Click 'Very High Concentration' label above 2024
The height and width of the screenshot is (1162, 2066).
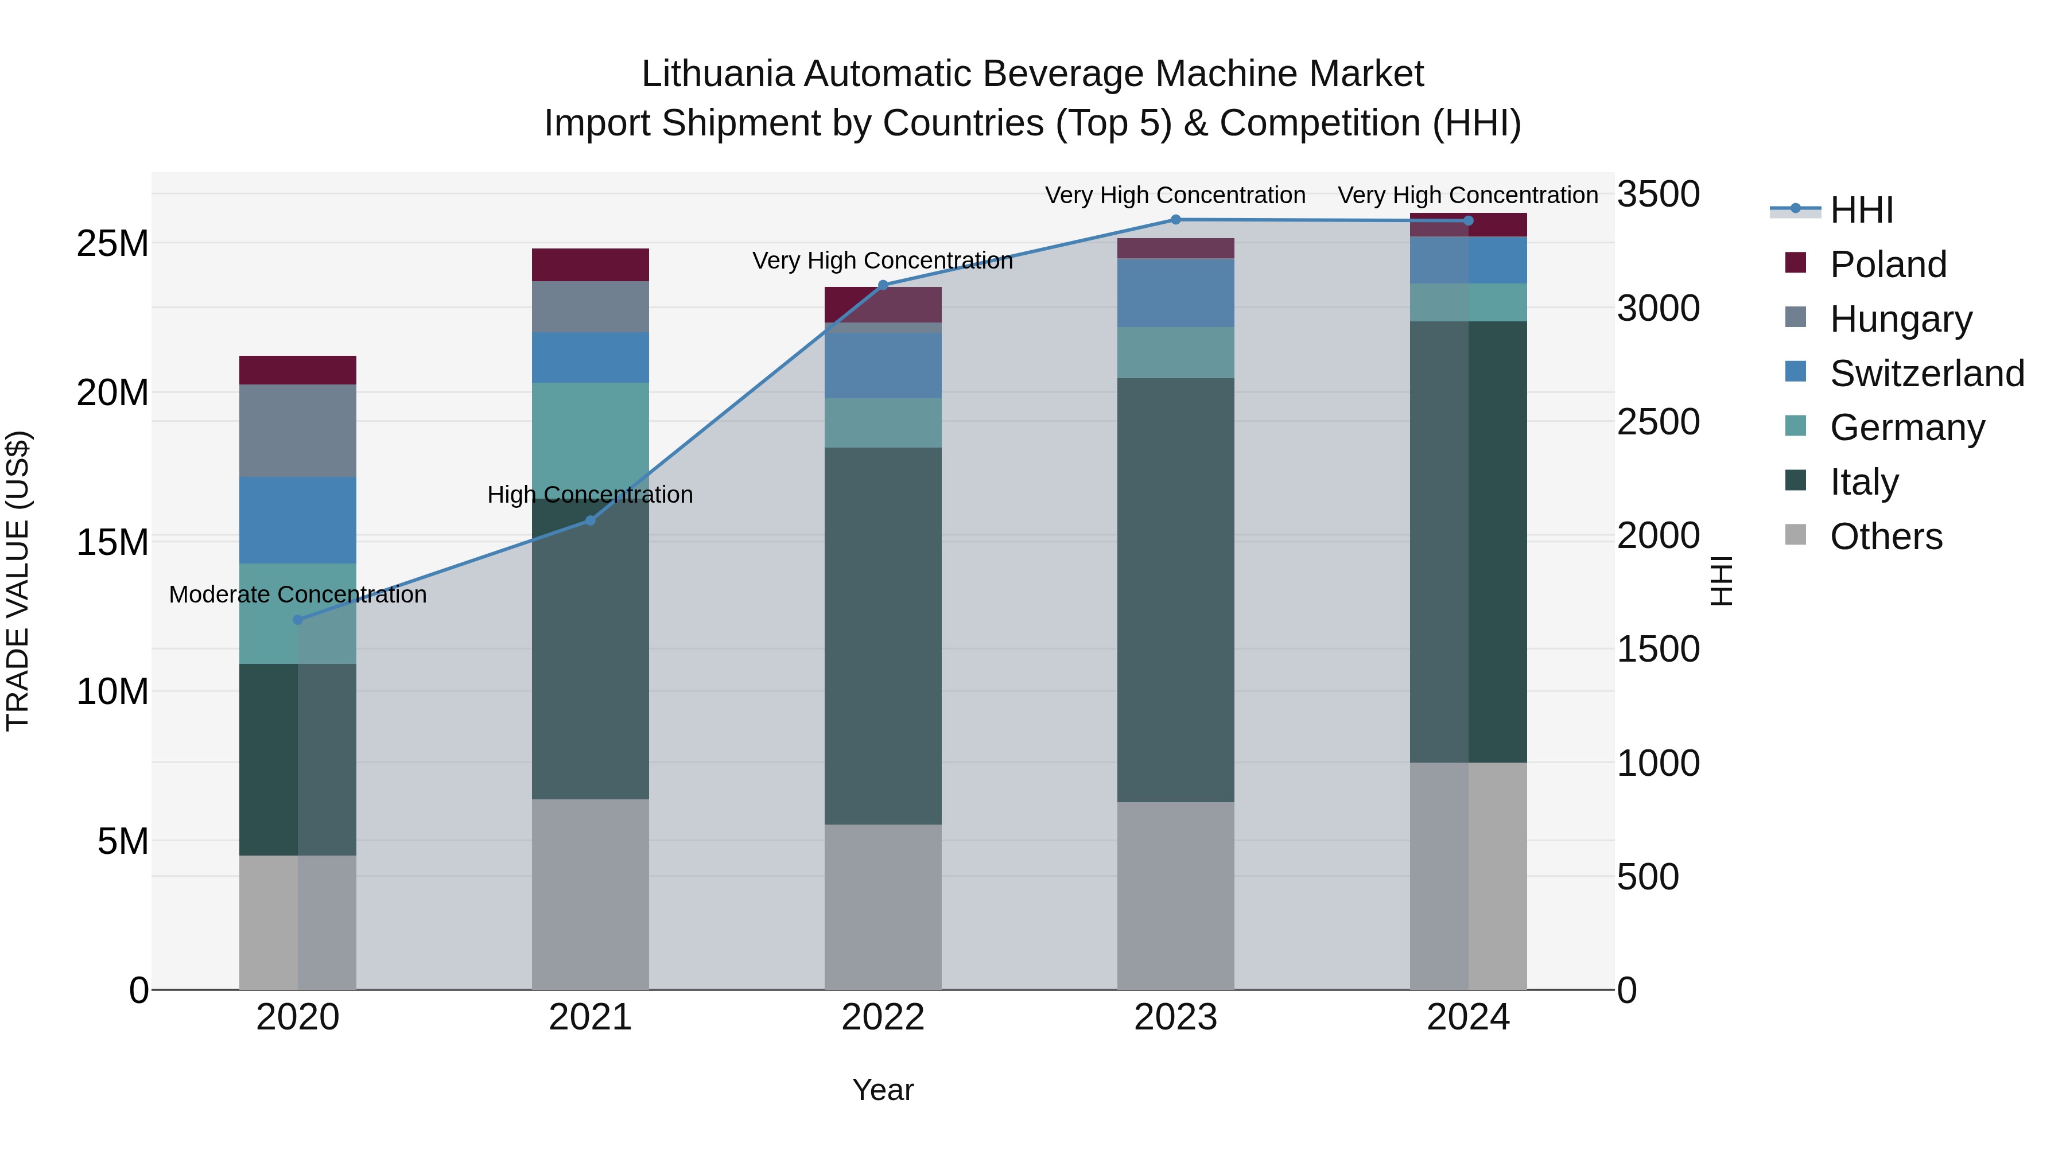point(1469,195)
